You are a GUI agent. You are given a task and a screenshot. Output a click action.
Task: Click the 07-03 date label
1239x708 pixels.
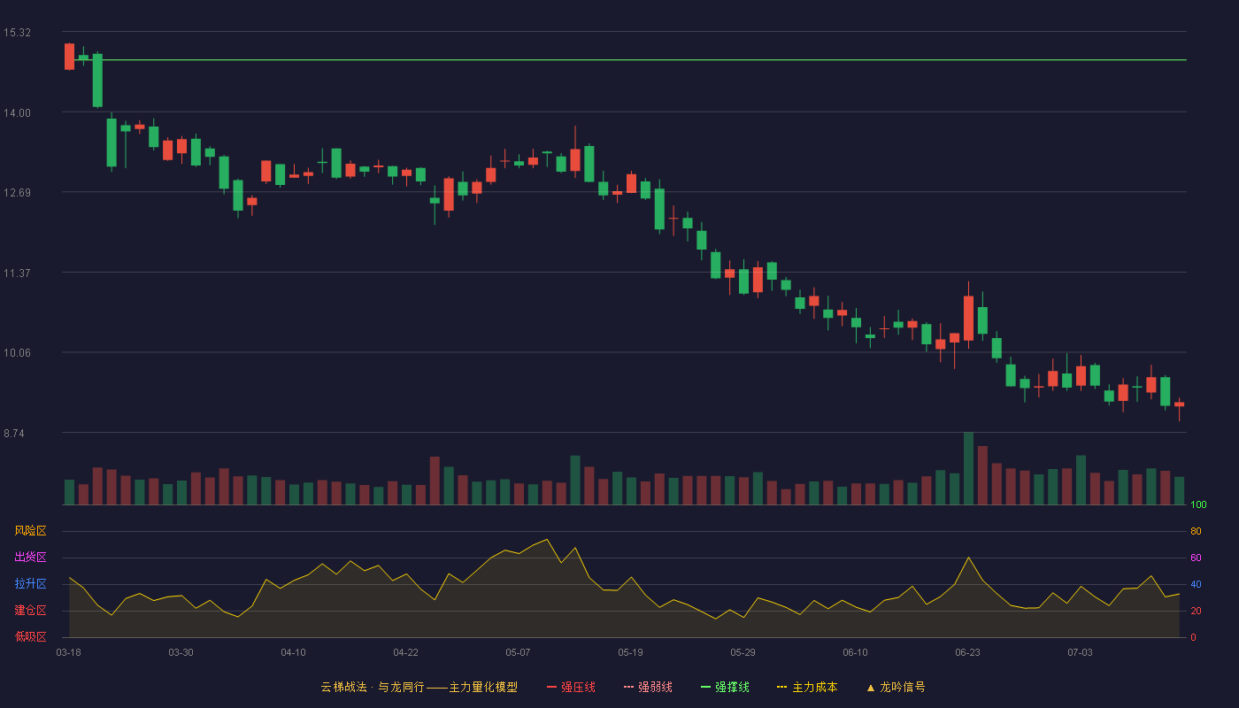click(x=1080, y=652)
